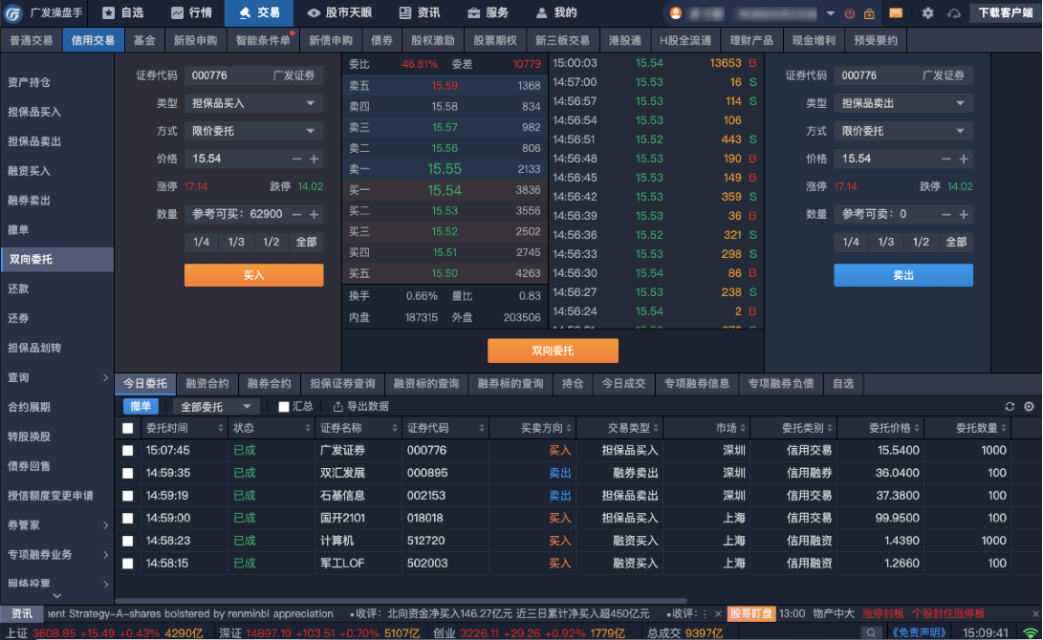Sort orders by 委托时间 column arrows

tap(220, 429)
